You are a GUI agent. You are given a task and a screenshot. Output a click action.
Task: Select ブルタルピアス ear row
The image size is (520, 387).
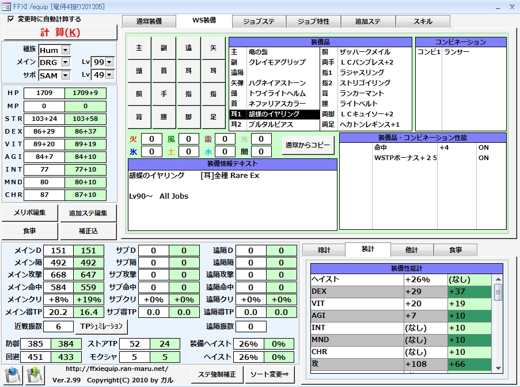click(274, 124)
